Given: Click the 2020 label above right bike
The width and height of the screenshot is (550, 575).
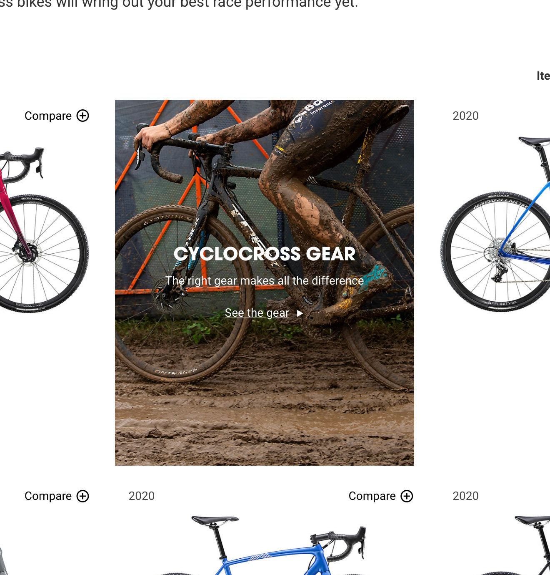Looking at the screenshot, I should click(465, 116).
